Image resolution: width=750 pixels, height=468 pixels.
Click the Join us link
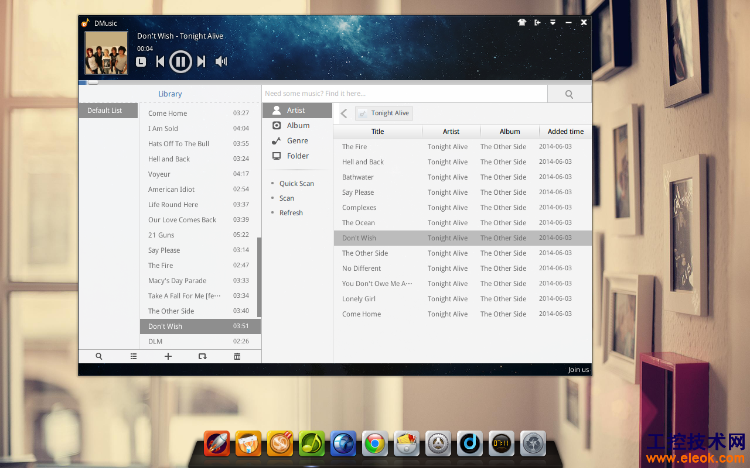pos(578,370)
